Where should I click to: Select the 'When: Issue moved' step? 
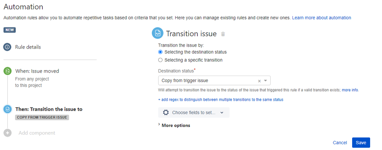point(37,71)
